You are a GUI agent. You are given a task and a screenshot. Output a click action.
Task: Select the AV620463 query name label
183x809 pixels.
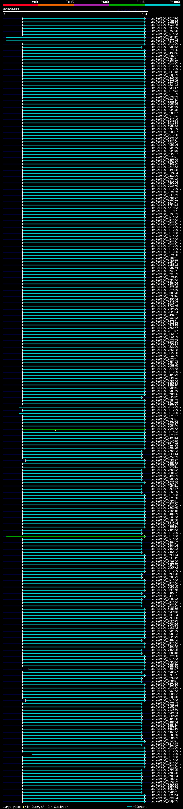(x=11, y=9)
